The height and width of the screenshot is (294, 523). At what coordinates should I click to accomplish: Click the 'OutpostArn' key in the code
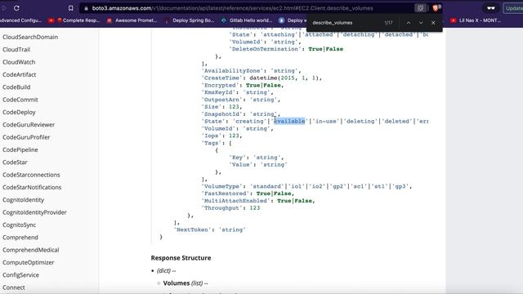[221, 100]
